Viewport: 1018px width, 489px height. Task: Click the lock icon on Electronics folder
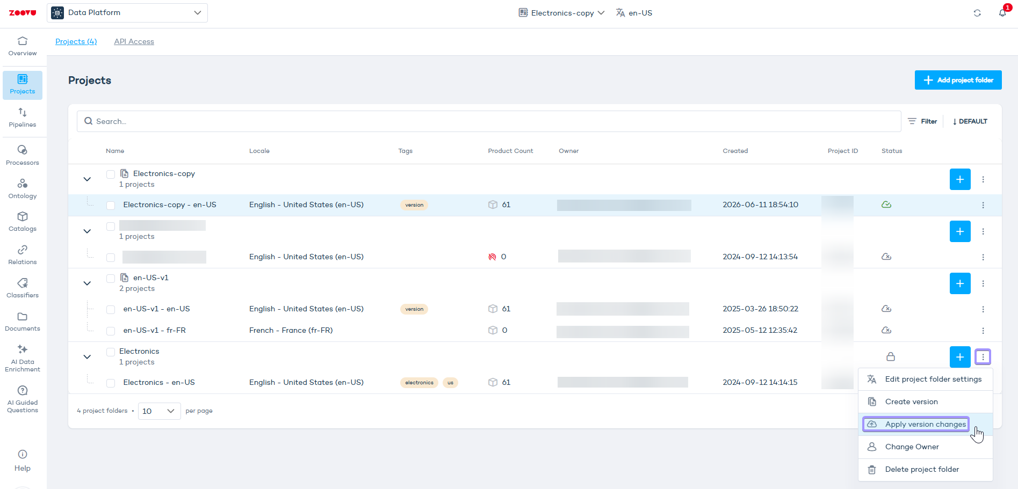coord(891,356)
